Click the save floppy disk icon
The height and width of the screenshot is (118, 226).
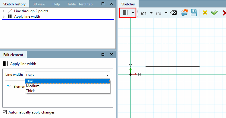click(x=194, y=13)
